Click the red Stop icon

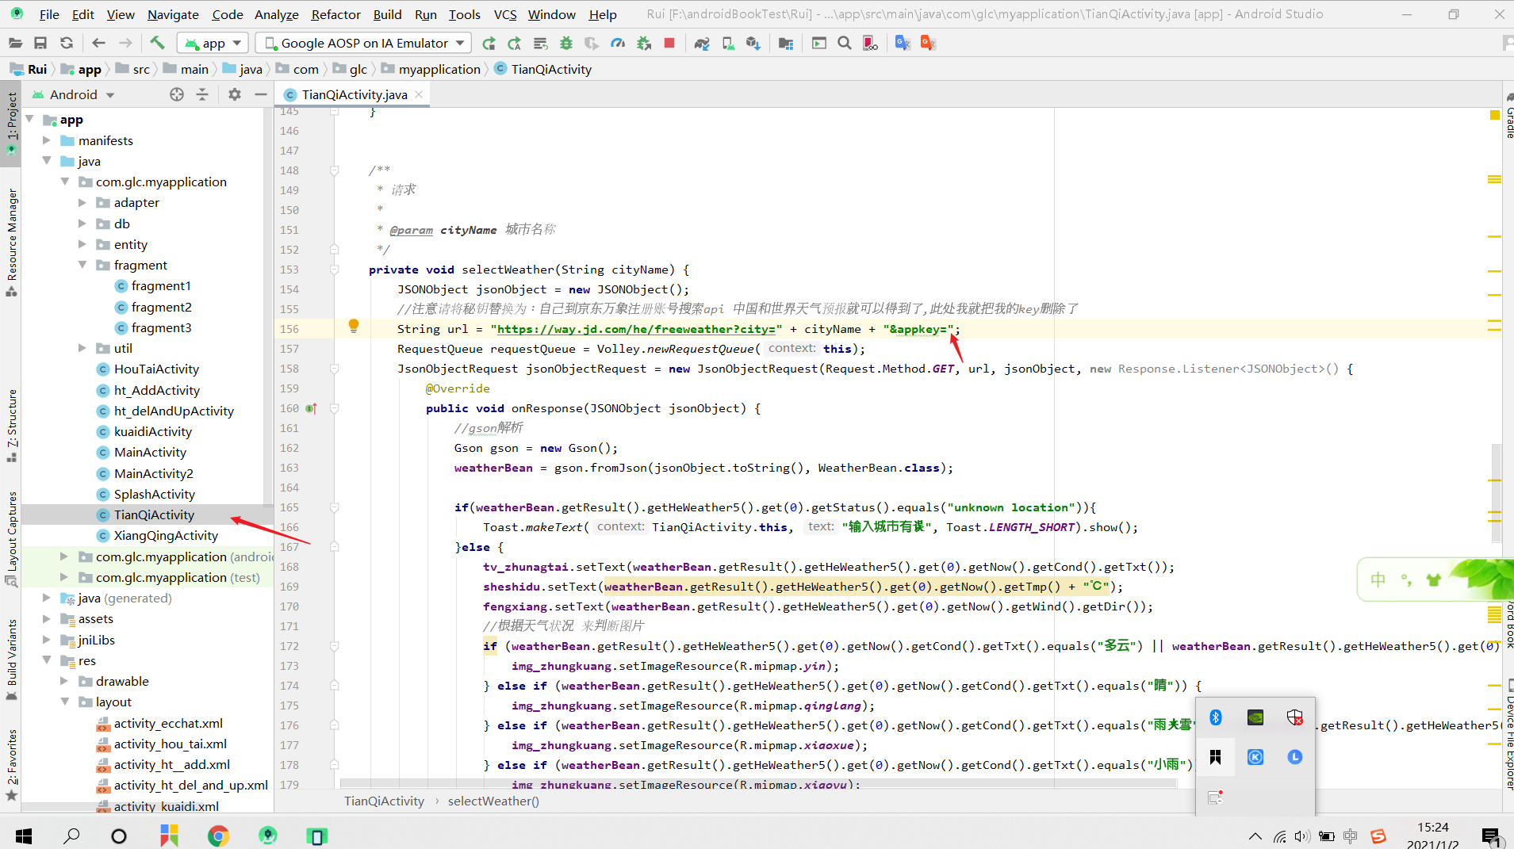669,43
